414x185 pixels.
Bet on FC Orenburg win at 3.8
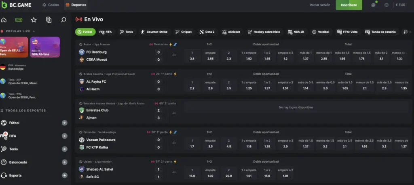click(192, 56)
